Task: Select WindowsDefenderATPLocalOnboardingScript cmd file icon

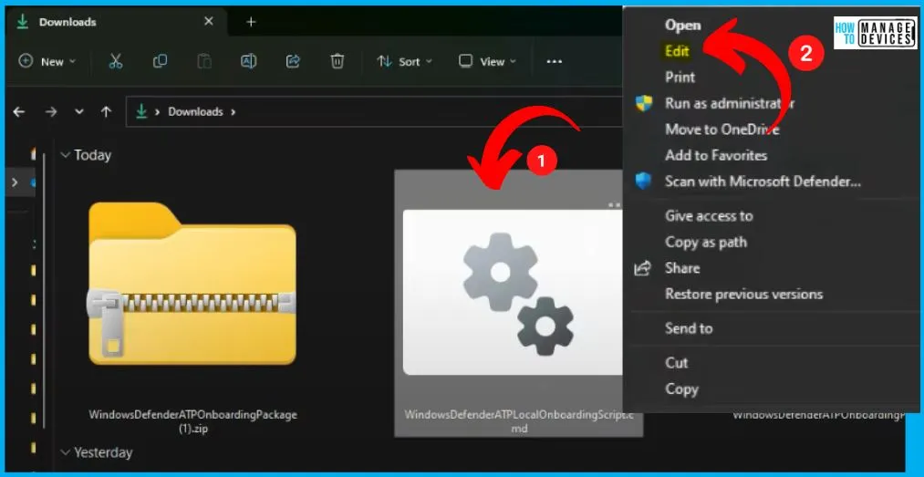Action: click(x=513, y=292)
